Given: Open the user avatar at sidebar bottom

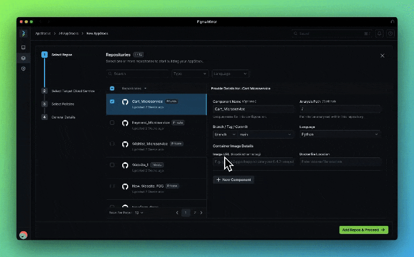Looking at the screenshot, I should point(23,235).
